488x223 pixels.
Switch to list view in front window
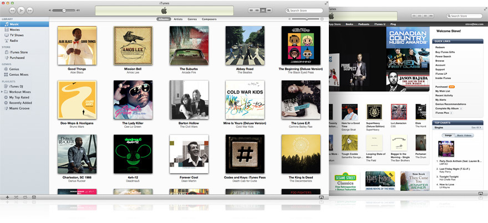[x=251, y=11]
